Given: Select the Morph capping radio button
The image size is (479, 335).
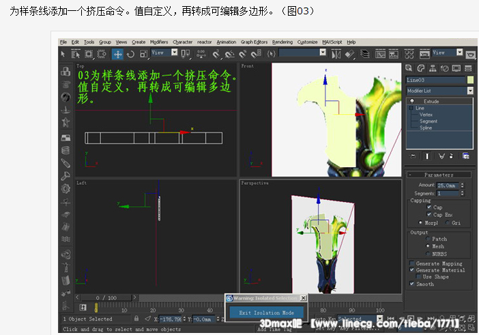Looking at the screenshot, I should click(420, 222).
